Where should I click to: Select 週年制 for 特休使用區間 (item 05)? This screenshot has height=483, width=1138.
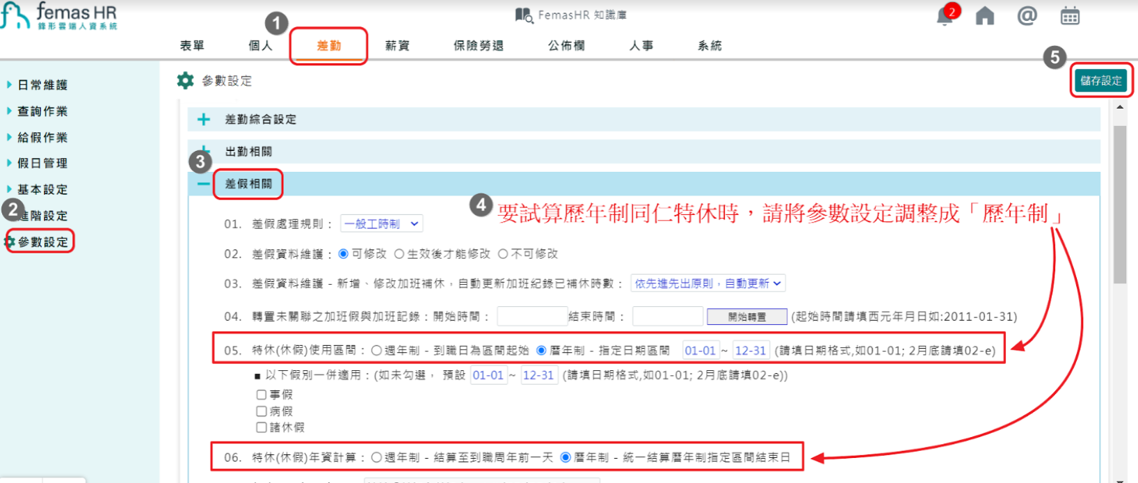[376, 350]
